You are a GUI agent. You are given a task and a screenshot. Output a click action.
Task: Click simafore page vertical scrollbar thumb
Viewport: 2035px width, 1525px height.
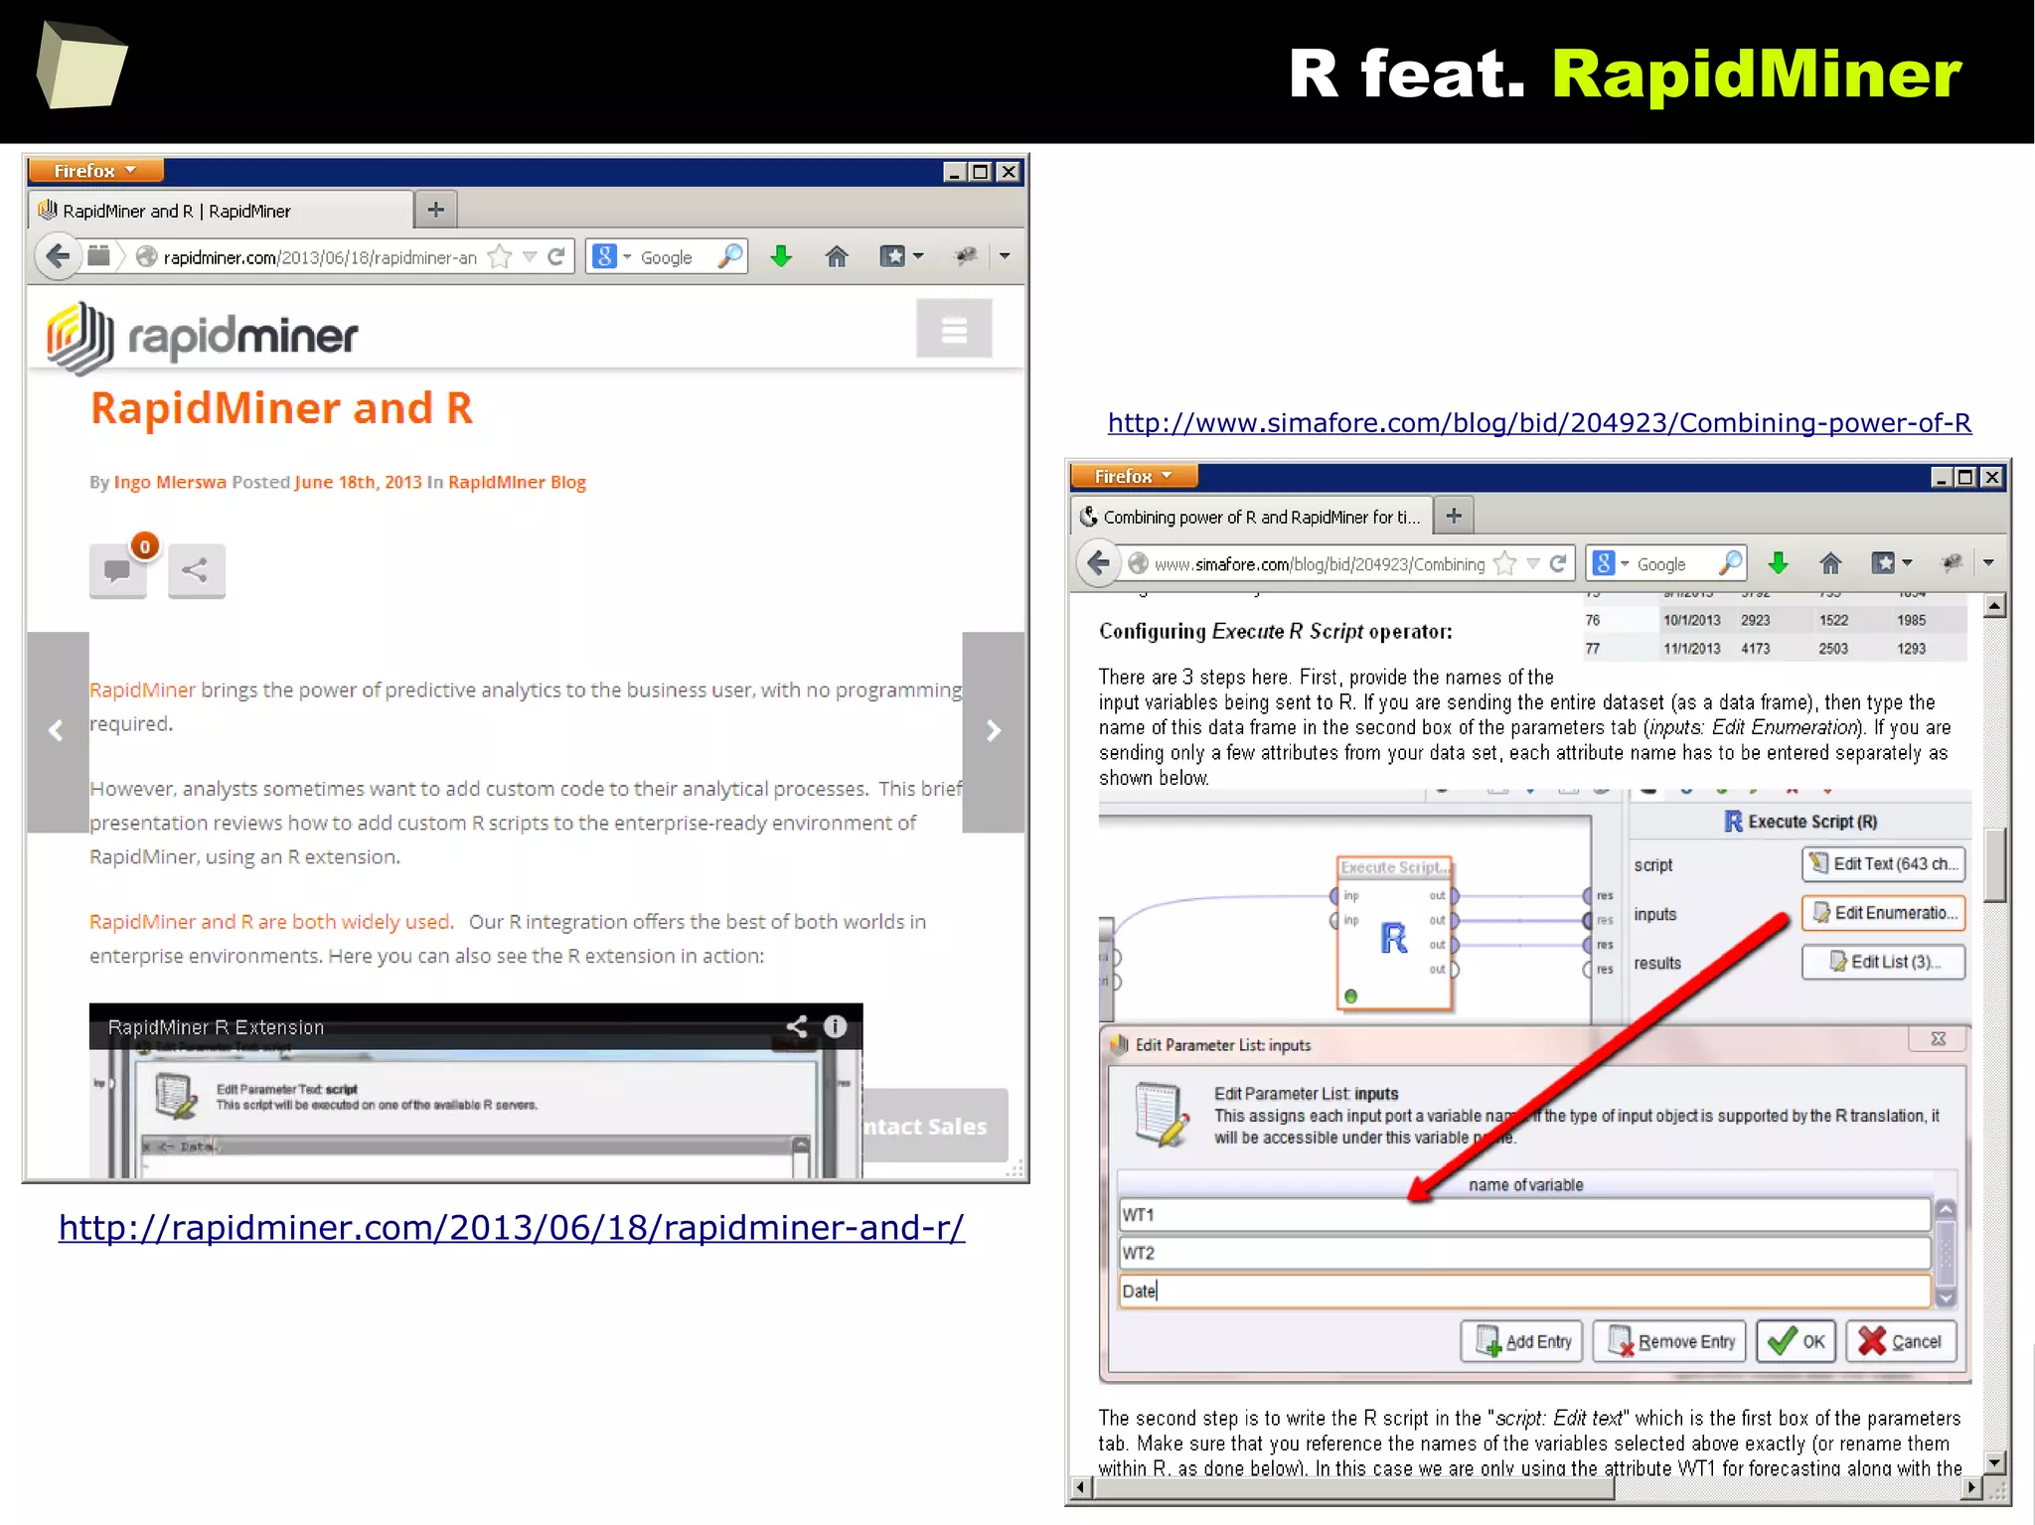tap(1994, 864)
